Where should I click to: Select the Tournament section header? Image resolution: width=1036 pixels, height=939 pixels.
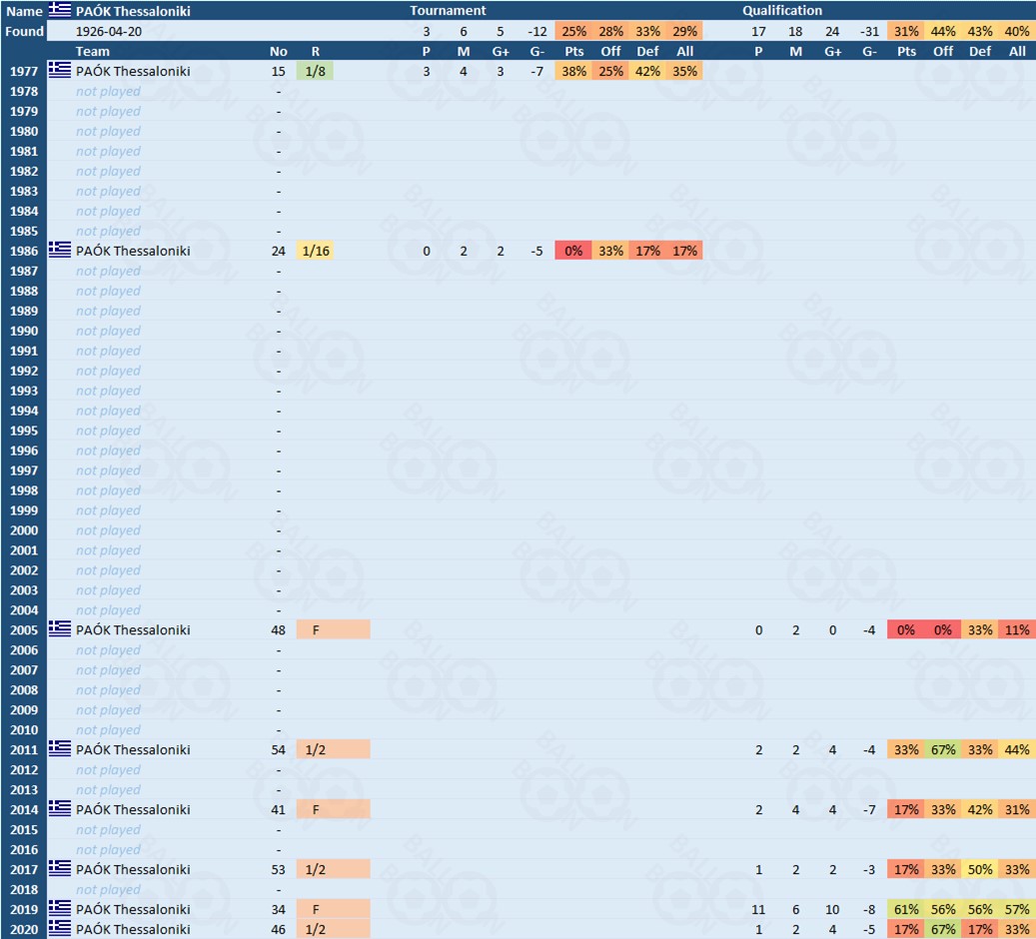(448, 11)
